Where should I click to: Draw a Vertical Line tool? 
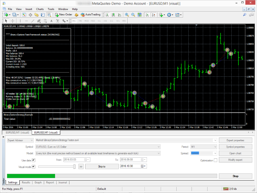tap(20, 21)
